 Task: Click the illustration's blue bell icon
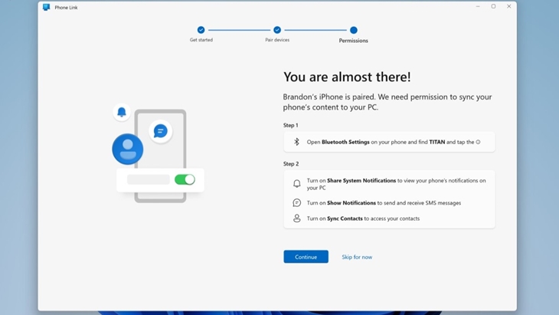click(122, 112)
